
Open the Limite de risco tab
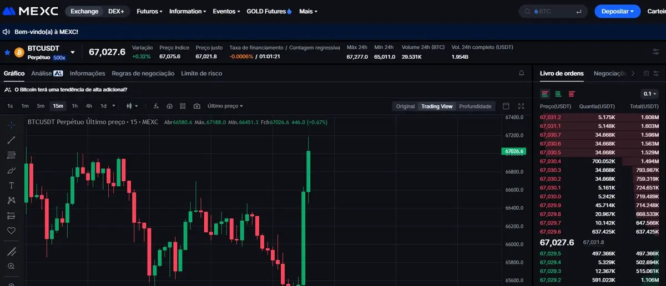coord(202,73)
